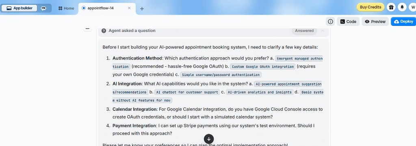This screenshot has height=146, width=416.
Task: Close the appointflow-14 tab
Action: [129, 8]
